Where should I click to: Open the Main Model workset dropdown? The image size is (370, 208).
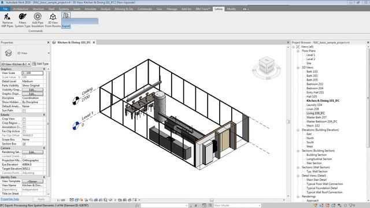[237, 206]
